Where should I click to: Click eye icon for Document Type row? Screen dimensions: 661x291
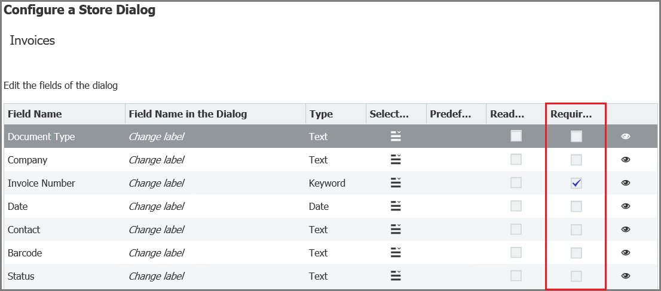tap(626, 137)
